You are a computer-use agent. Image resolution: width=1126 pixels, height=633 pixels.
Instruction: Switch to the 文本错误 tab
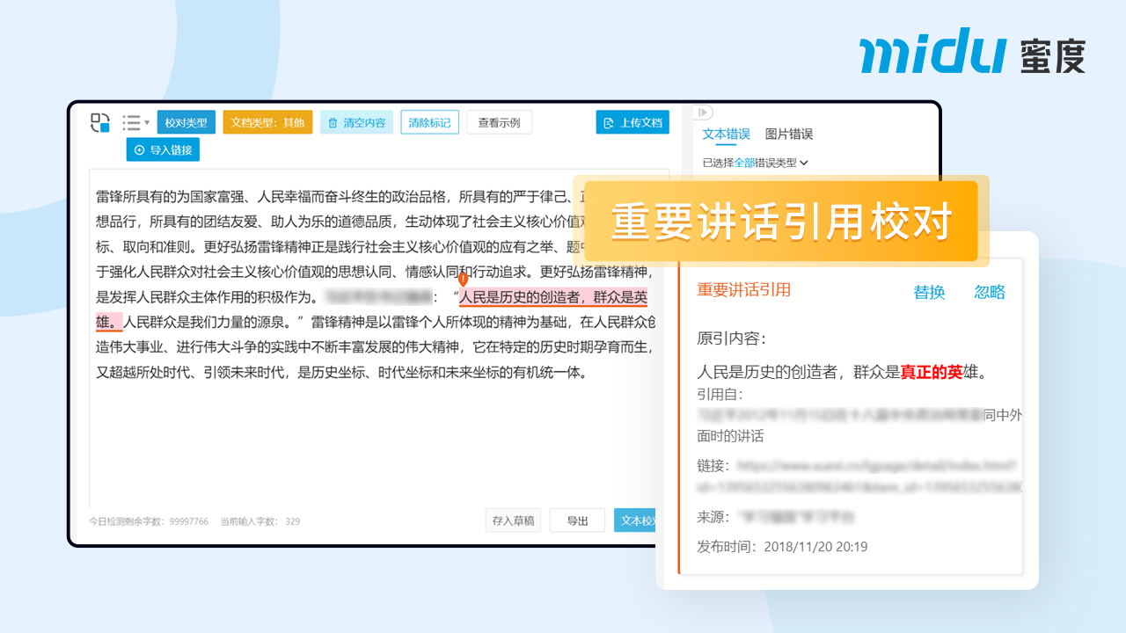[726, 135]
